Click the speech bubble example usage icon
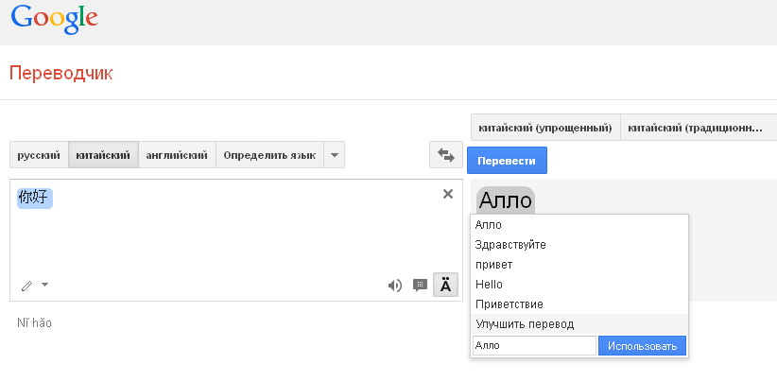This screenshot has height=382, width=777. coord(421,285)
